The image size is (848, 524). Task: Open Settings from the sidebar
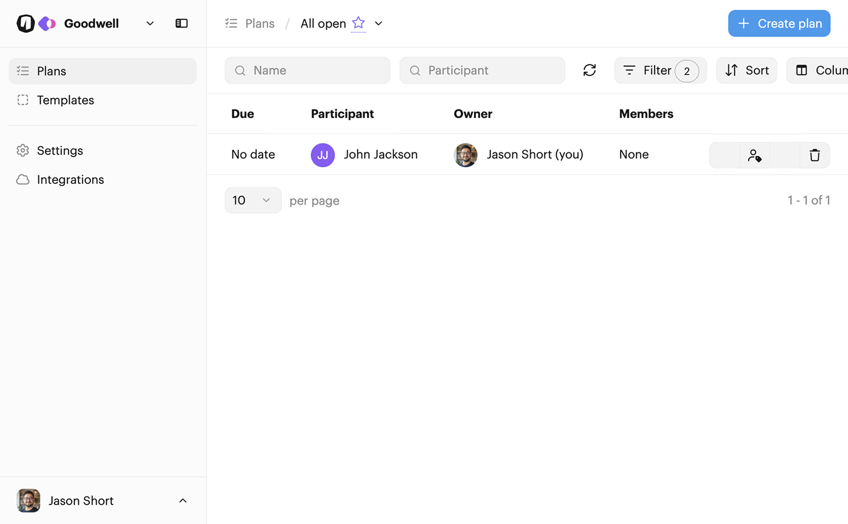(60, 150)
